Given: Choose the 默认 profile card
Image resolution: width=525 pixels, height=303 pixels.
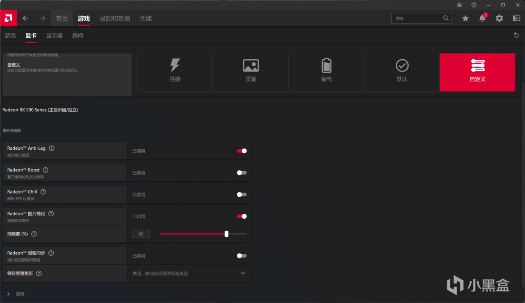Looking at the screenshot, I should pos(402,72).
